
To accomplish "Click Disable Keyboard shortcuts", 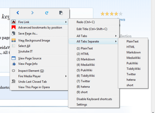I will tap(93, 99).
